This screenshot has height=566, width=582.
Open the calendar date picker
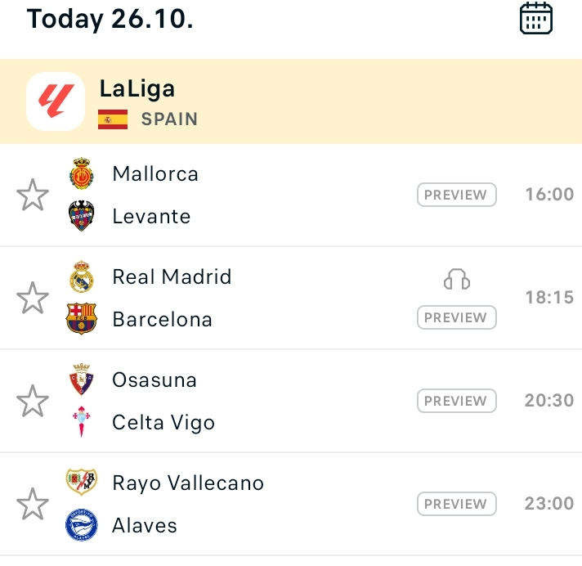[x=536, y=18]
